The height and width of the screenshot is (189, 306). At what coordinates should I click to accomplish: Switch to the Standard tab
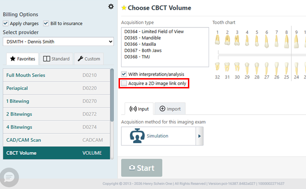coord(56,59)
